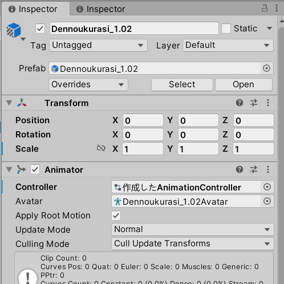The height and width of the screenshot is (284, 284).
Task: Click the warning exclamation icon in Animator info
Action: click(28, 276)
